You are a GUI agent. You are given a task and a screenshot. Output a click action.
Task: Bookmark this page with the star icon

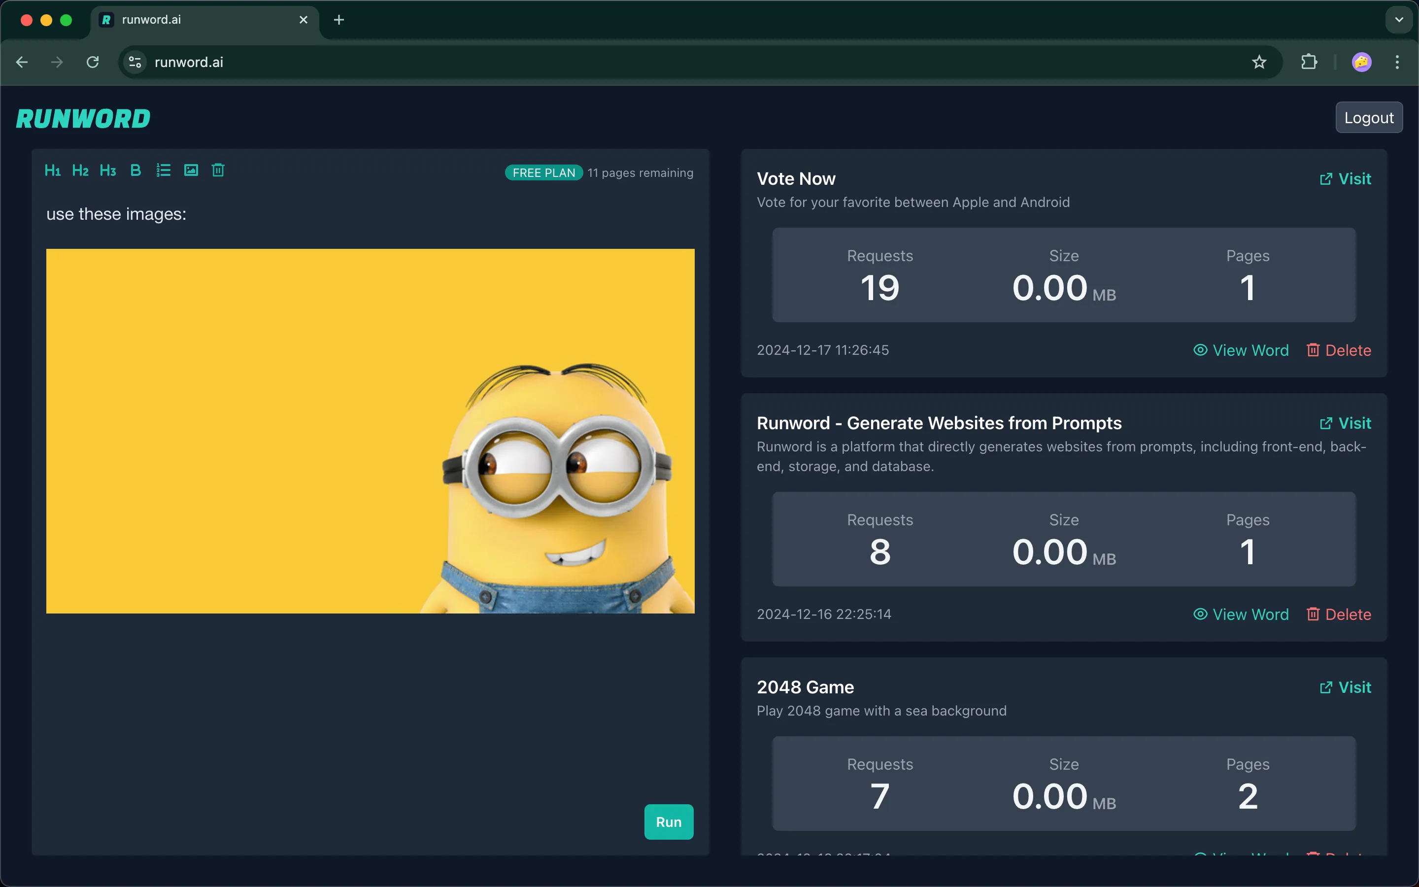click(1259, 62)
